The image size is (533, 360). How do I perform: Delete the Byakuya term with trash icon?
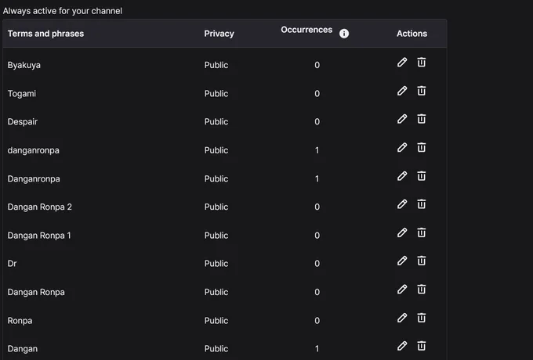click(422, 63)
